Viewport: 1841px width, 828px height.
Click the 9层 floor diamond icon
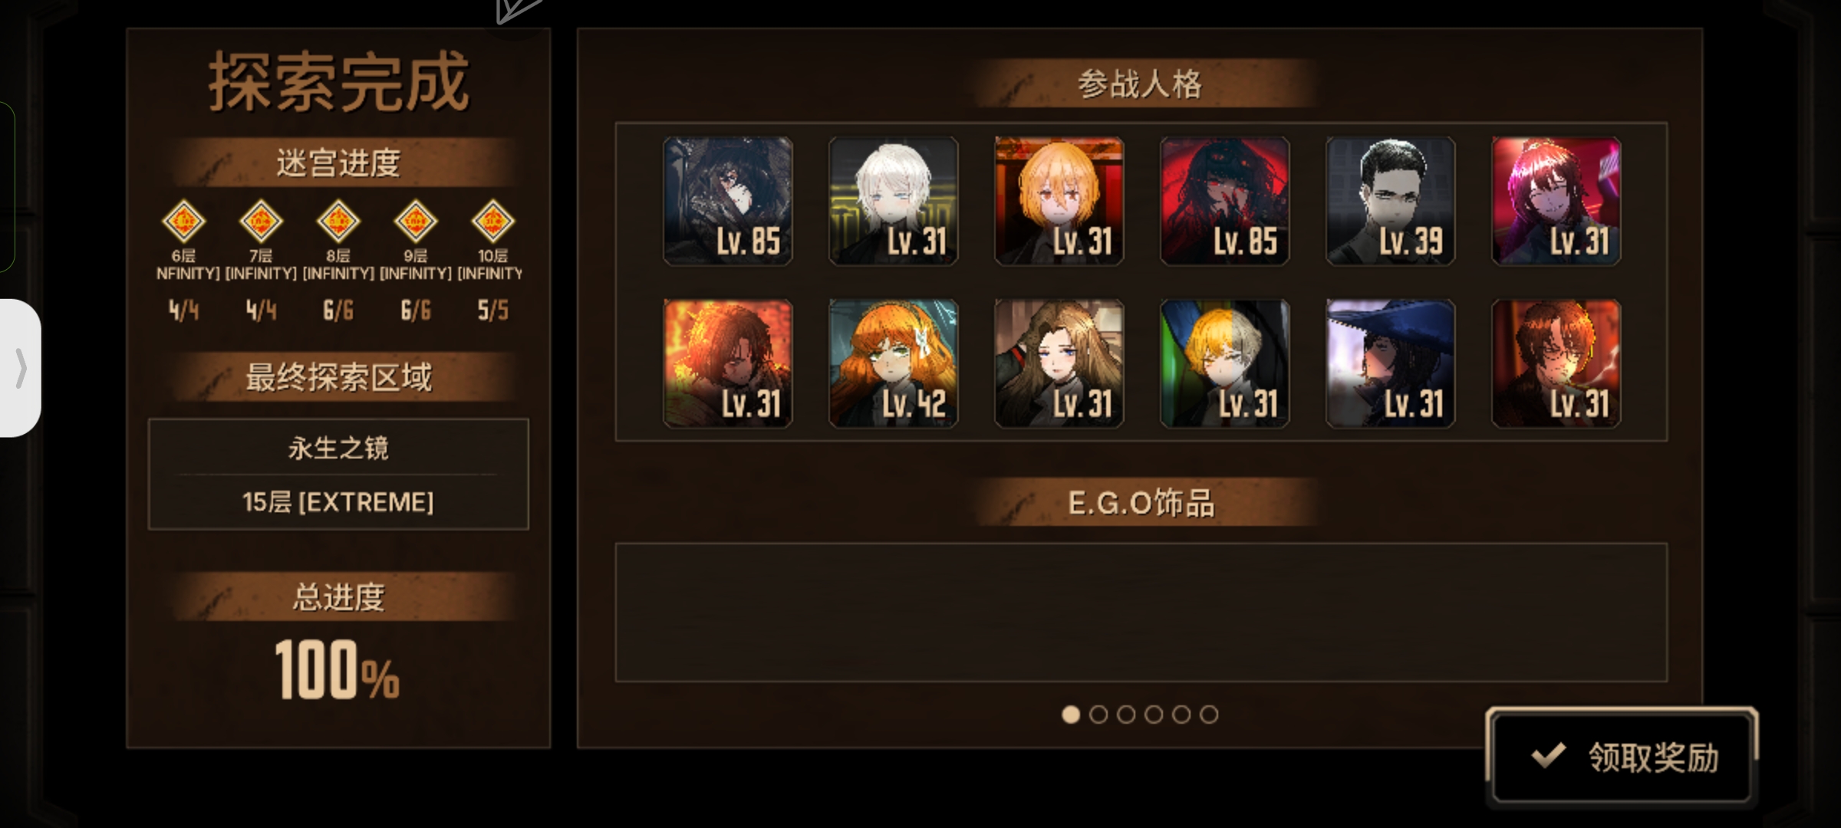point(416,222)
